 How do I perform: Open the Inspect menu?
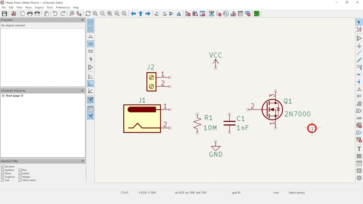[x=39, y=7]
